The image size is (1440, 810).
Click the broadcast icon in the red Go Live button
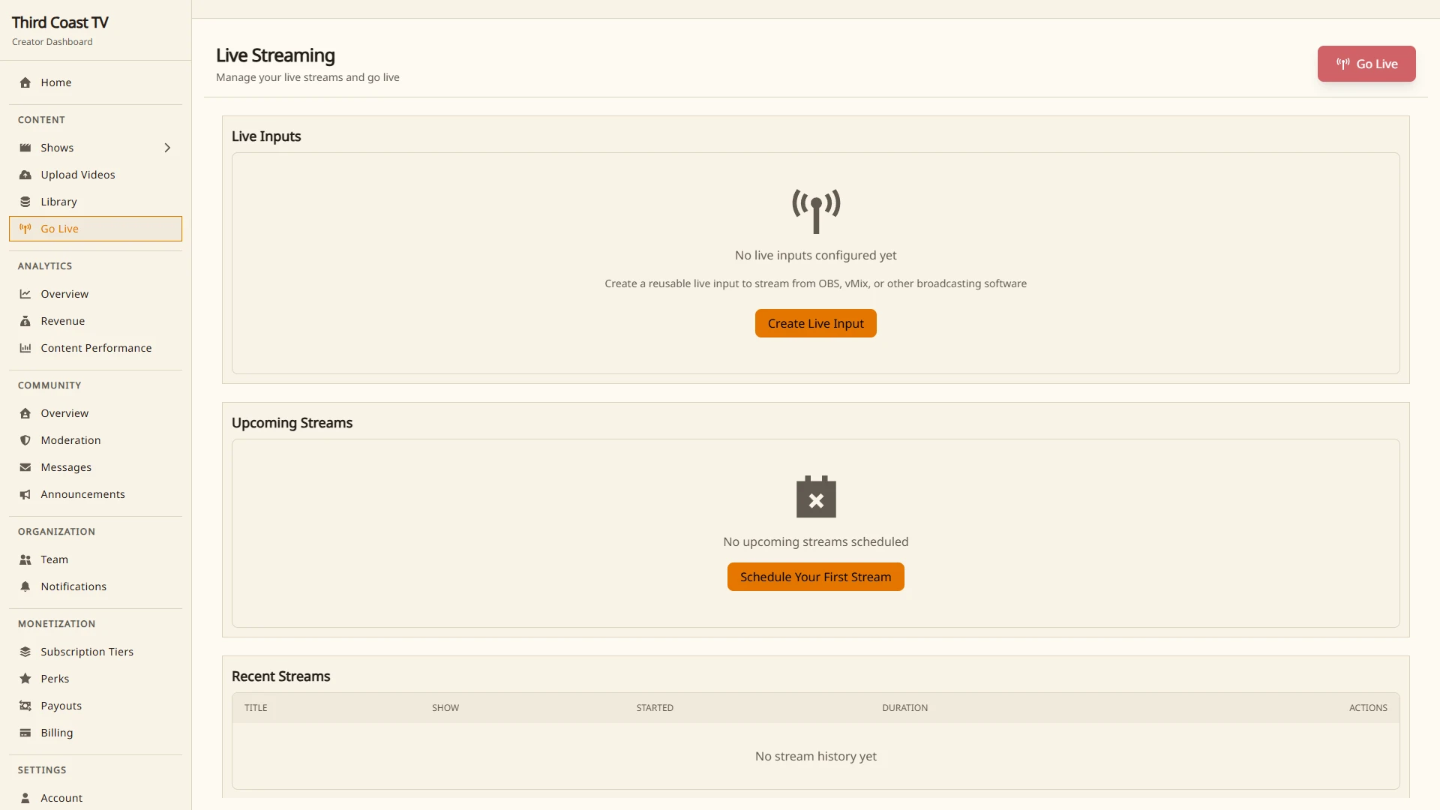tap(1343, 64)
